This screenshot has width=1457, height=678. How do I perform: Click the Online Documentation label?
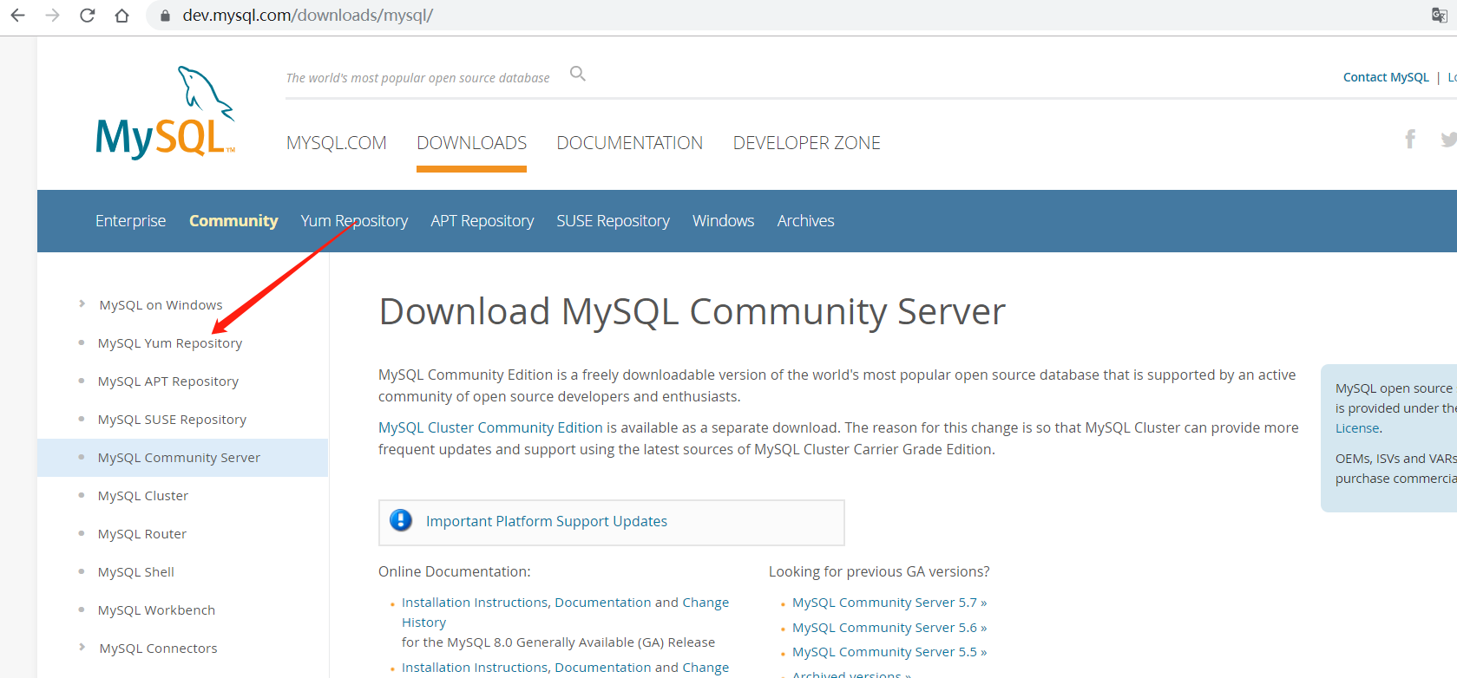click(x=454, y=572)
